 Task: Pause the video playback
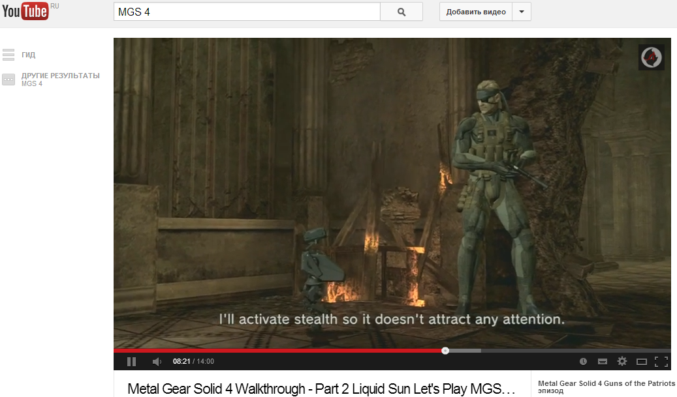[x=132, y=362]
